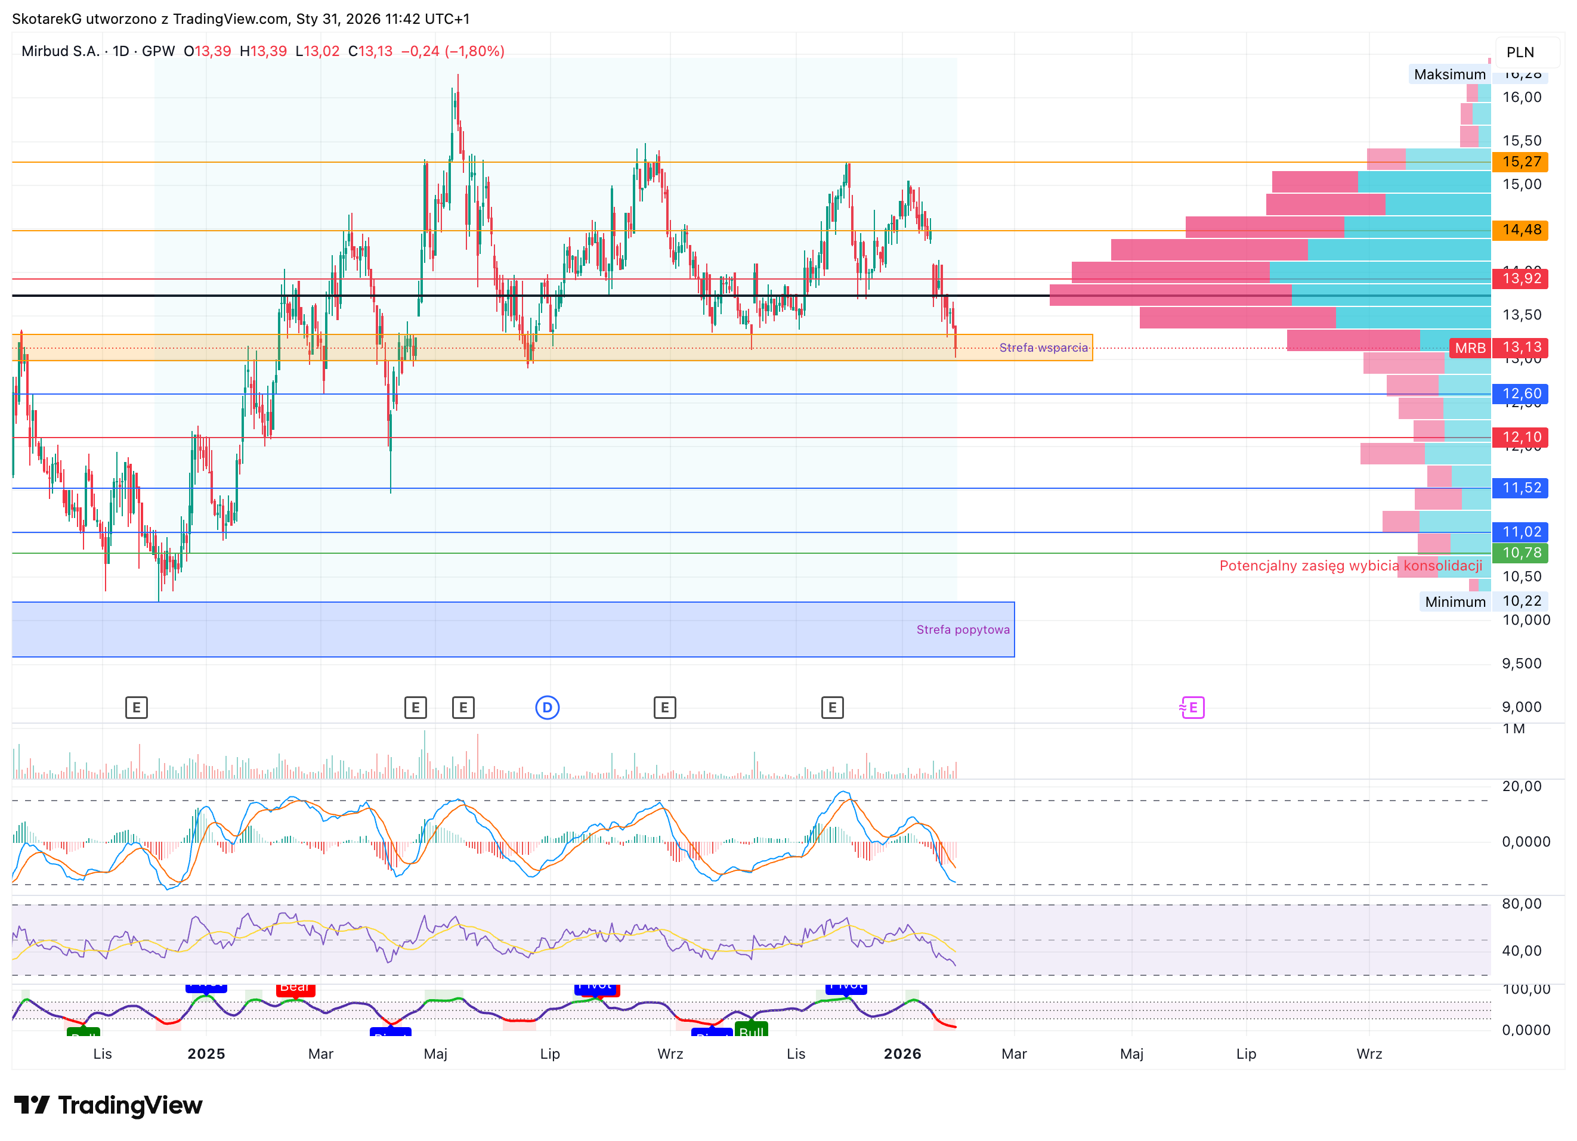Click the Mirbud S.A. symbol title

(x=60, y=51)
